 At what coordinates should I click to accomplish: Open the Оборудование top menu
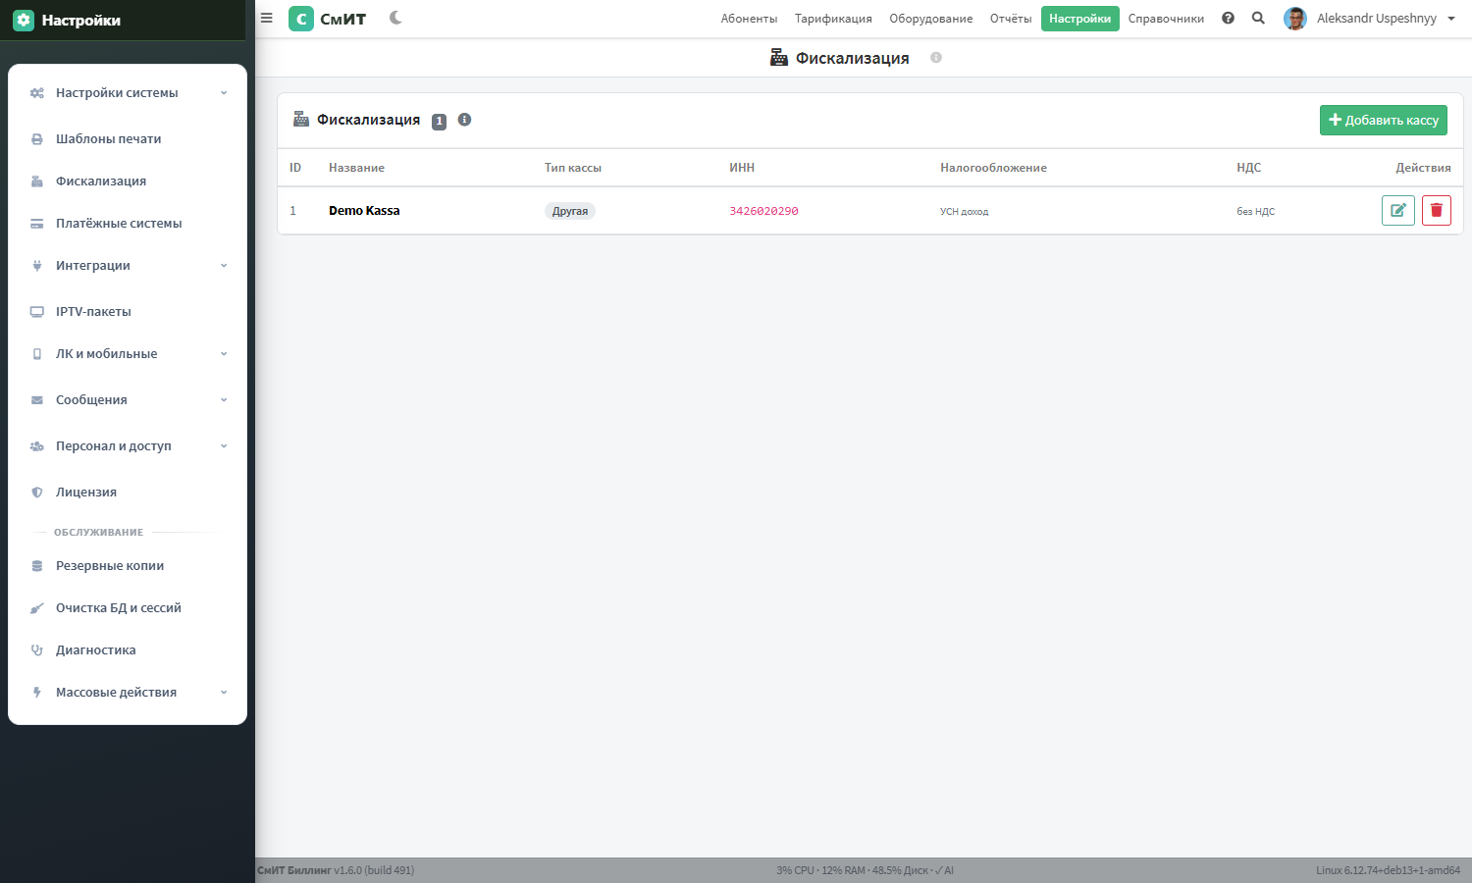931,19
